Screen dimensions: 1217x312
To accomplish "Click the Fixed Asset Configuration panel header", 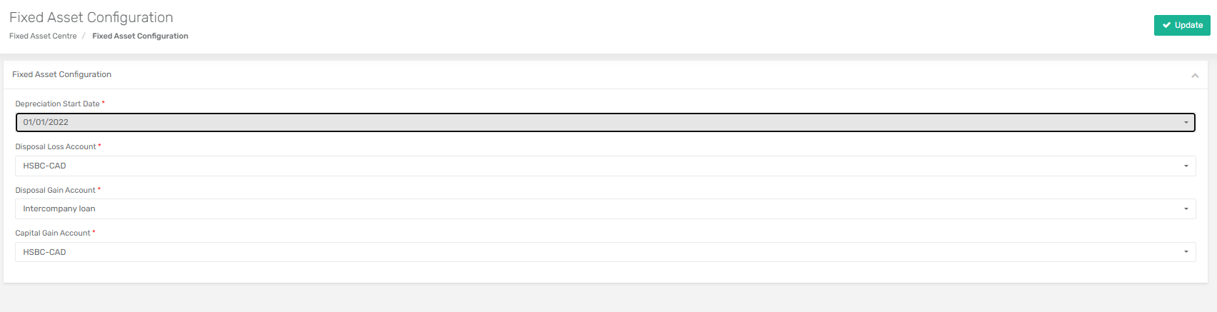I will [x=606, y=75].
